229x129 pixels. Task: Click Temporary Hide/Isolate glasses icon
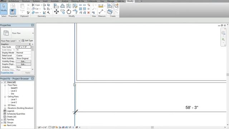[70, 127]
